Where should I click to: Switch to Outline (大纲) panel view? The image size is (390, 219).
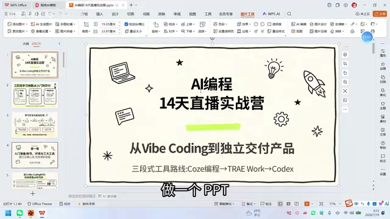(26, 44)
